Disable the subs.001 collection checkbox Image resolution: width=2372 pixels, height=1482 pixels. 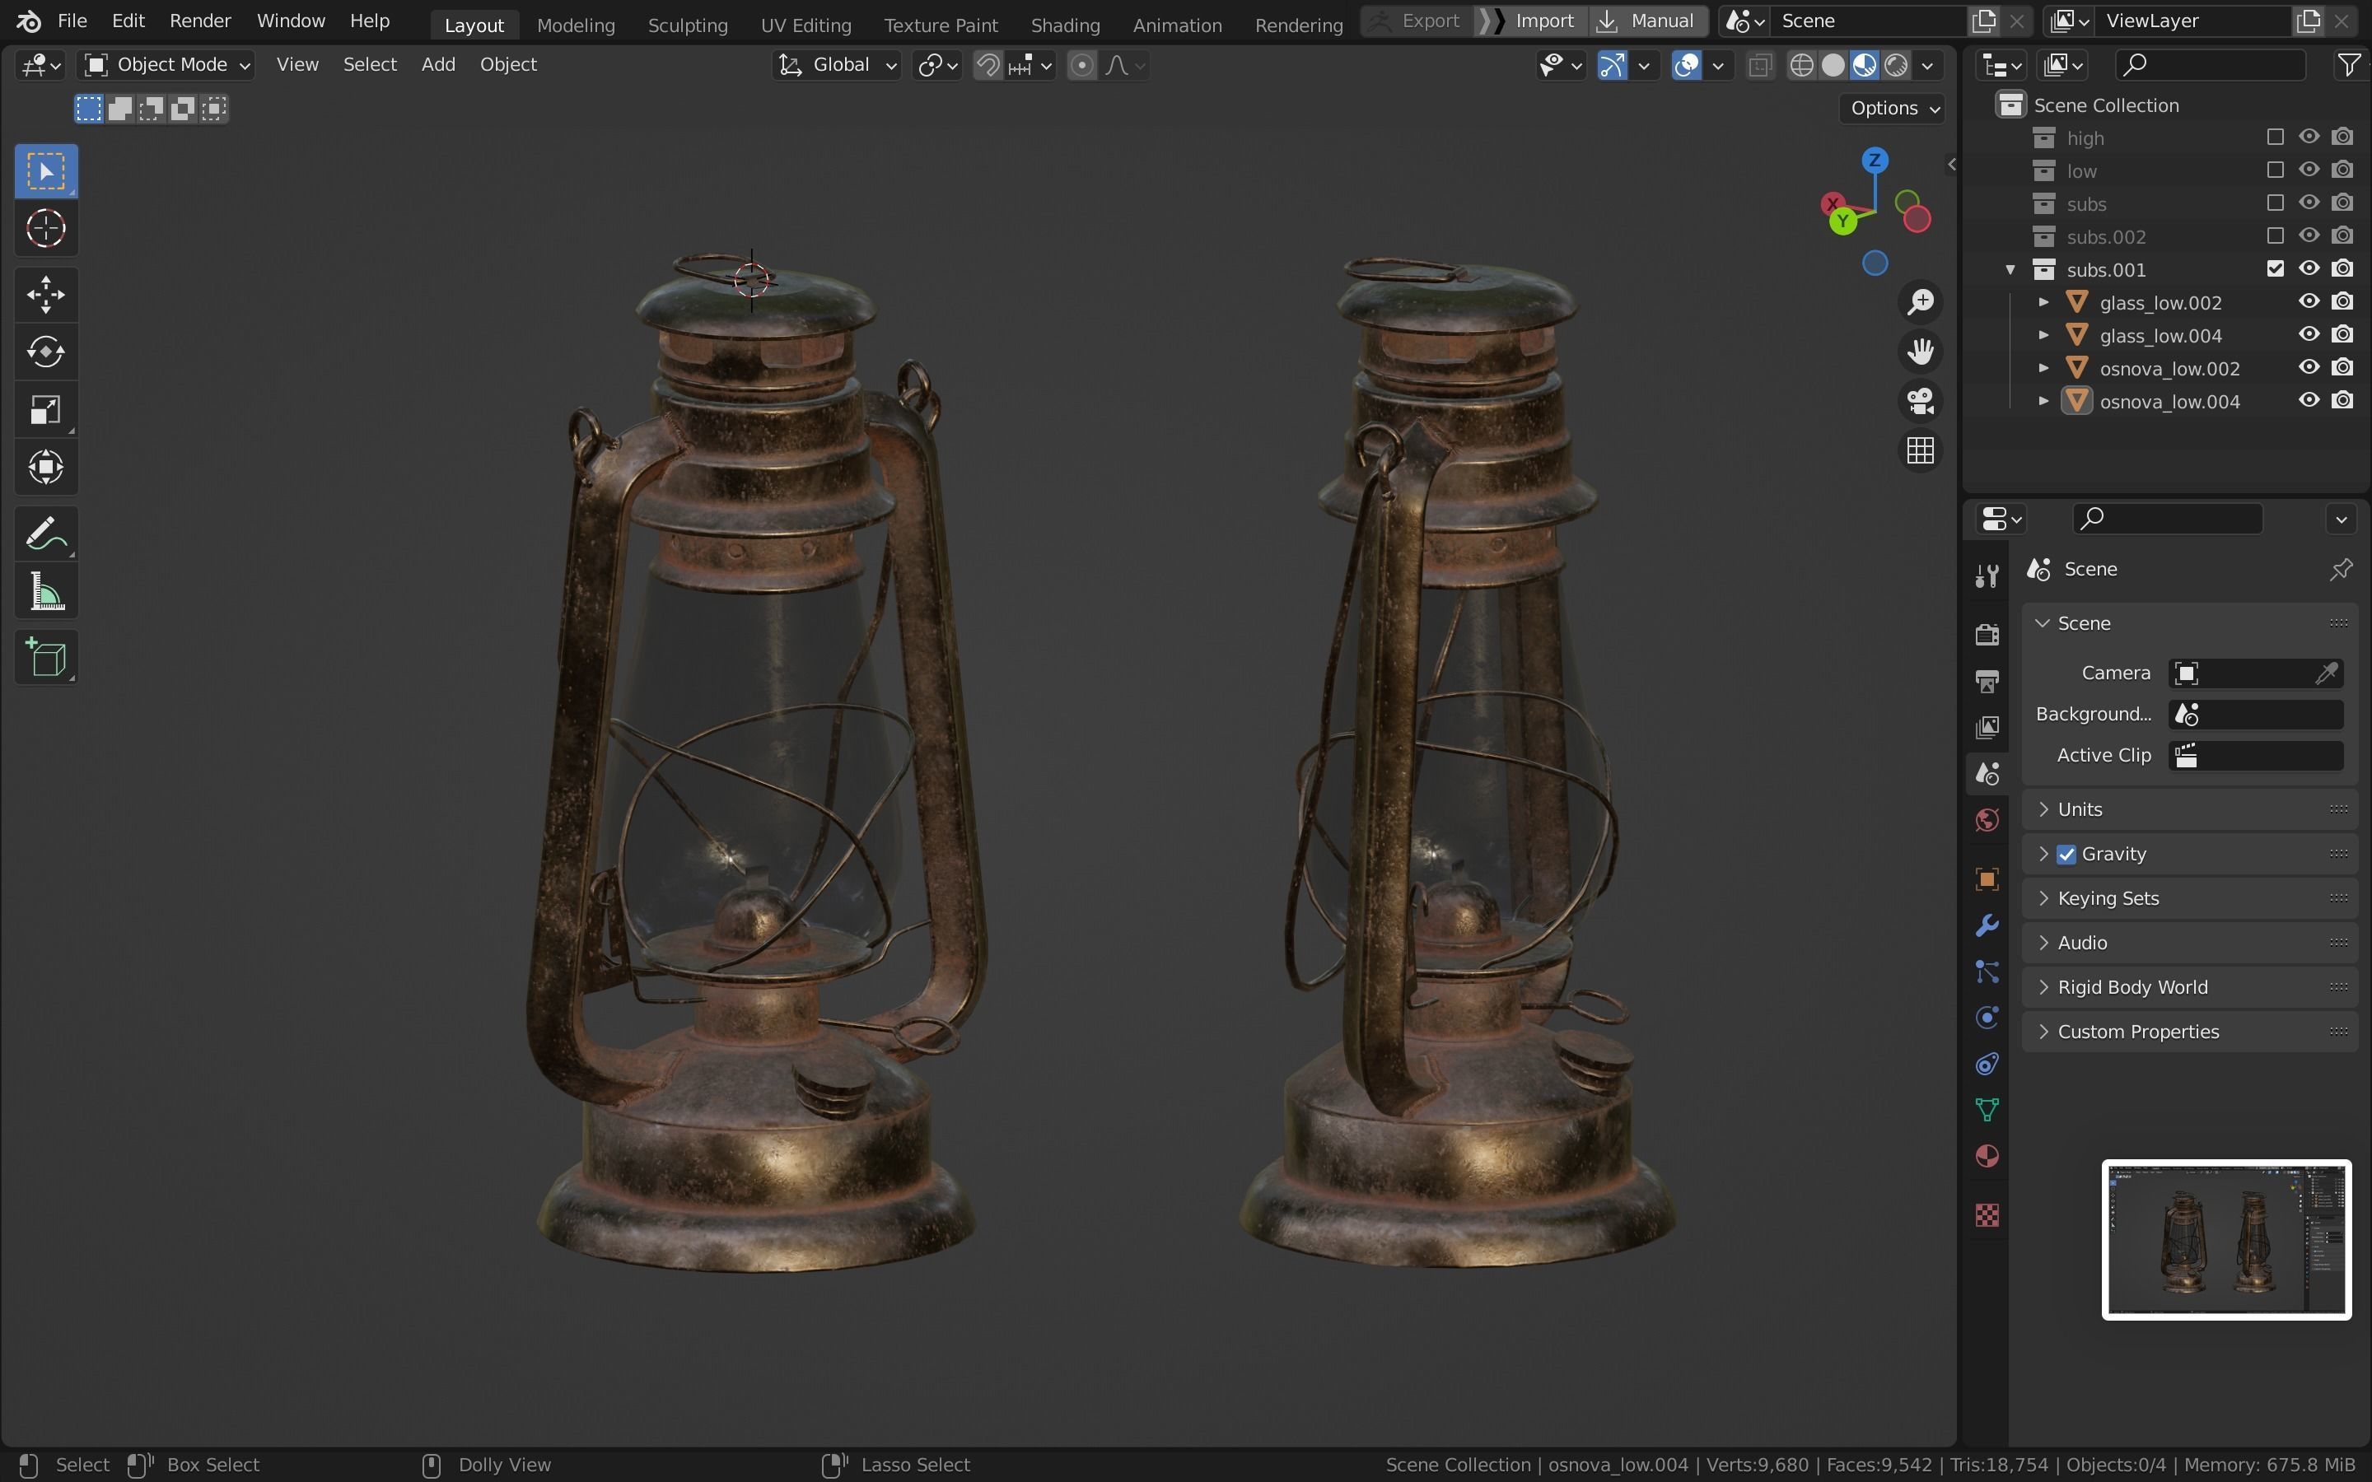[2275, 268]
